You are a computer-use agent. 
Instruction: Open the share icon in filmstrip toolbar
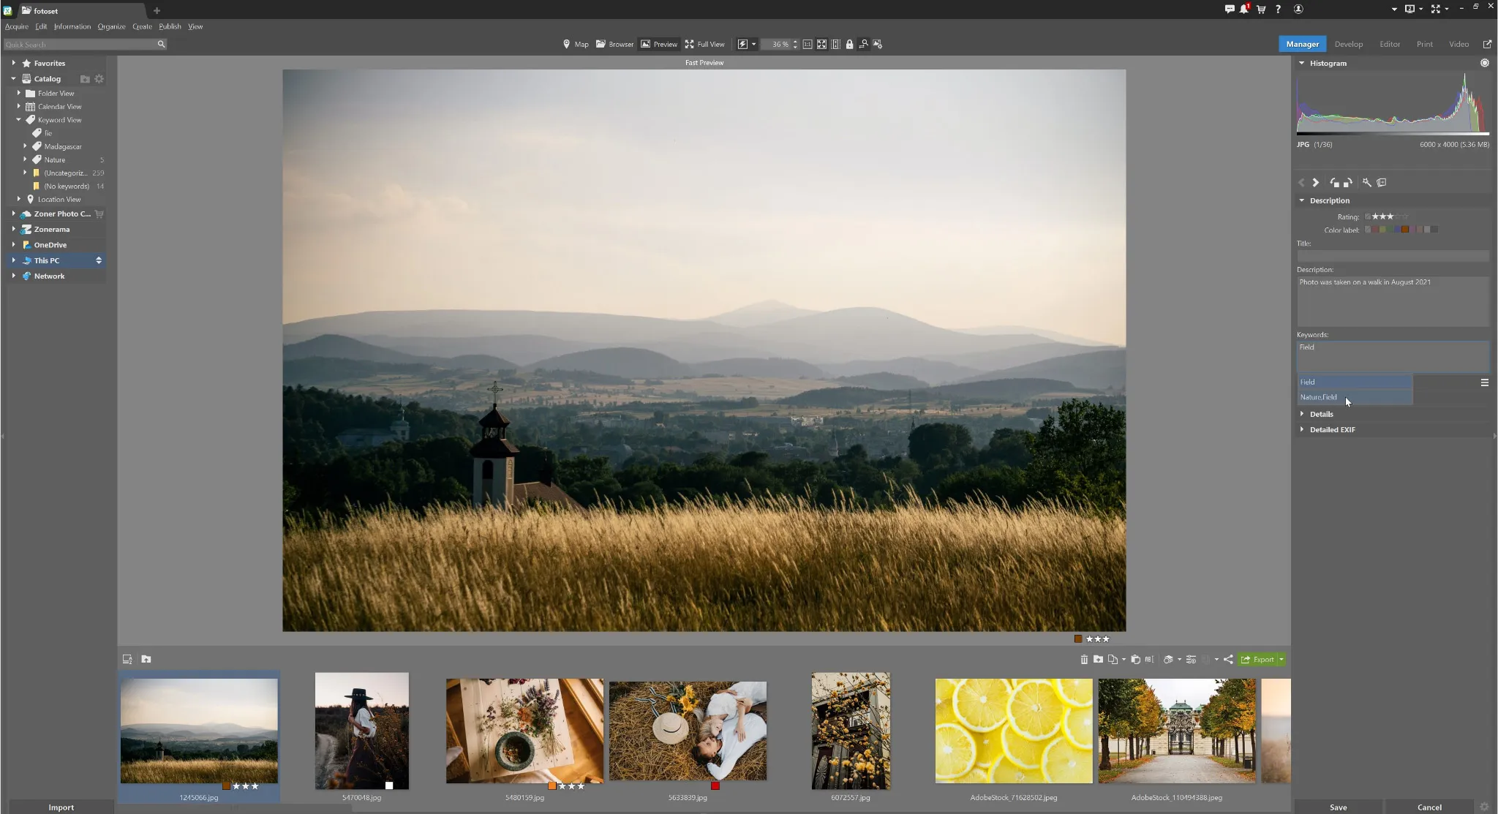[x=1228, y=659]
